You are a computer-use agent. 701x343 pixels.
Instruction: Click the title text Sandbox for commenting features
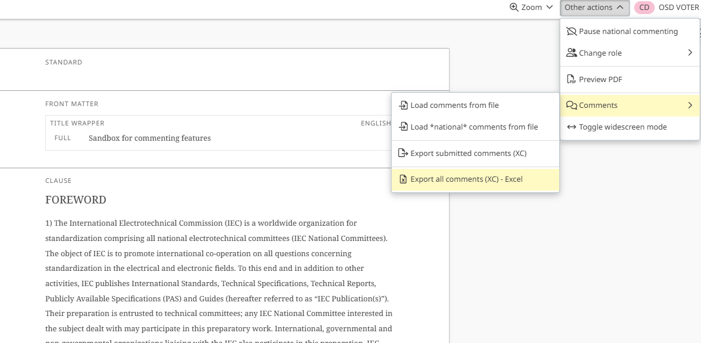point(149,138)
